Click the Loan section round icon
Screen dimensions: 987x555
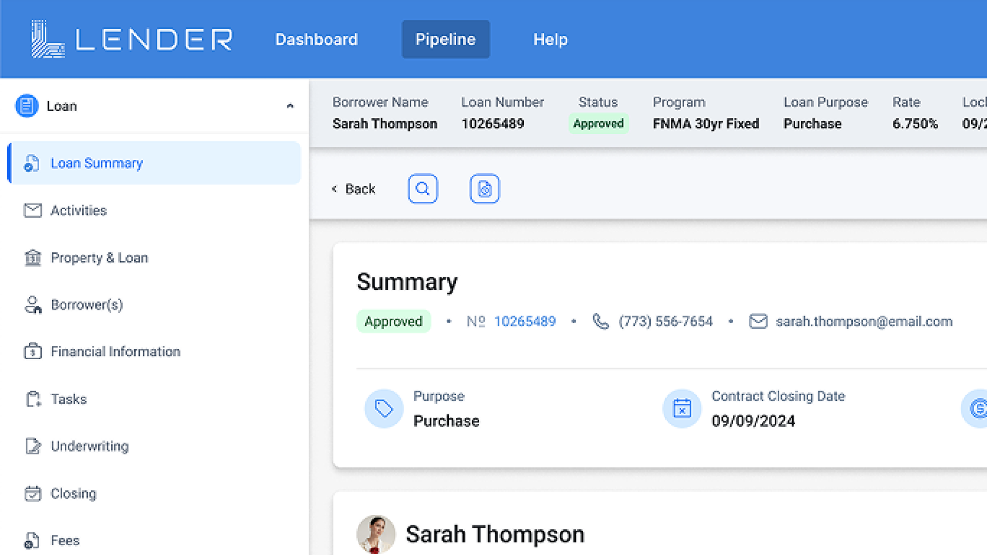[27, 106]
